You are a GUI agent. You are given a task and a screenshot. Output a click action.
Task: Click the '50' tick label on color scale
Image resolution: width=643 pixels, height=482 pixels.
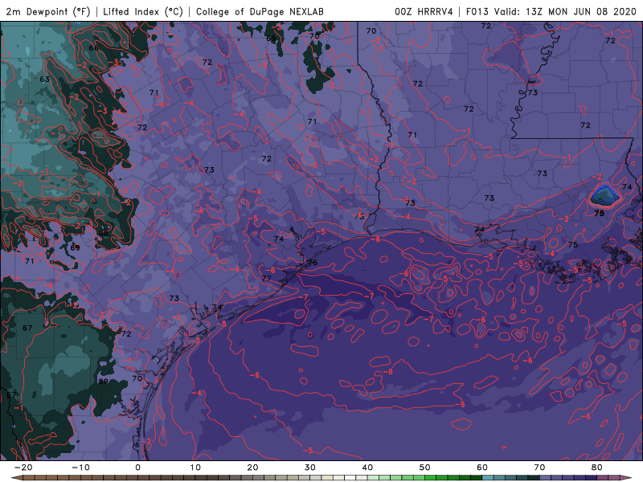point(425,468)
